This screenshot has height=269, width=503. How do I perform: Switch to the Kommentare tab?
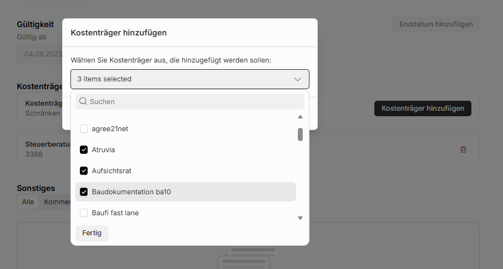tap(54, 202)
